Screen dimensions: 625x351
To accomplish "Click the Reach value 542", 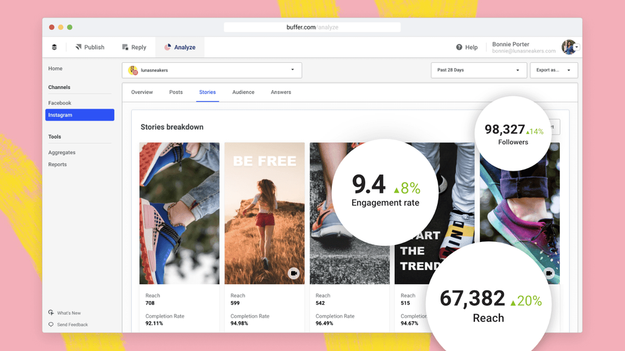I will pos(320,303).
